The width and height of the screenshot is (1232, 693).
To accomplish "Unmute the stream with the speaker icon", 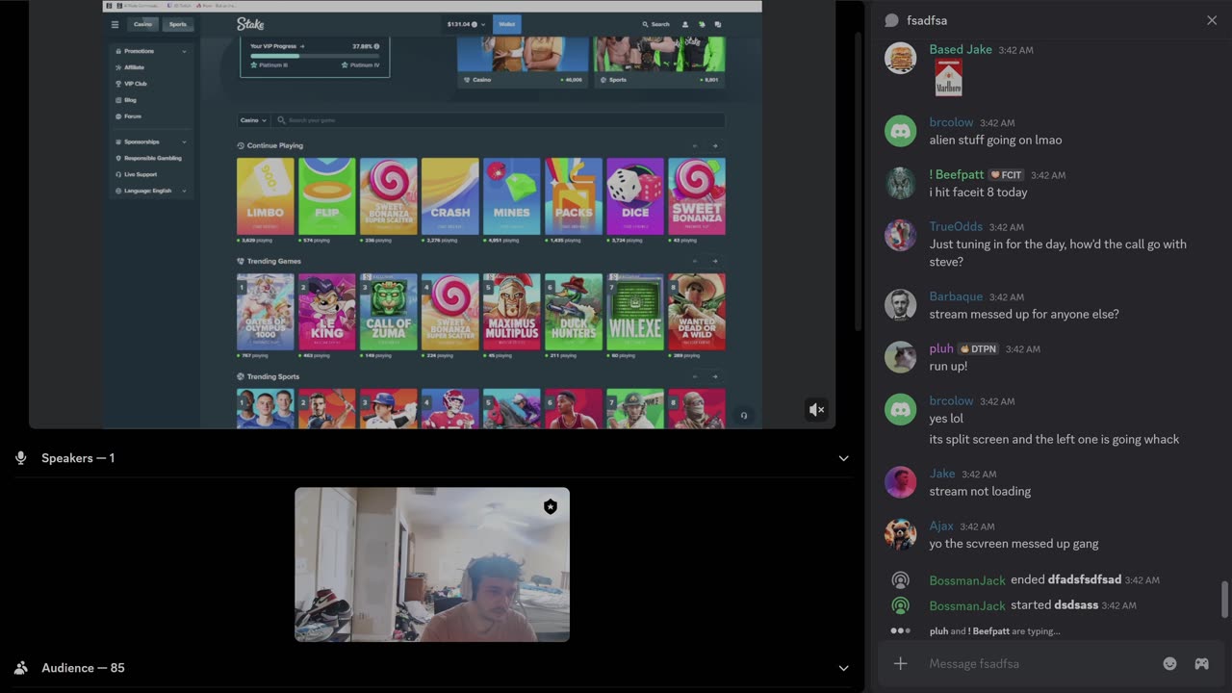I will [x=816, y=410].
